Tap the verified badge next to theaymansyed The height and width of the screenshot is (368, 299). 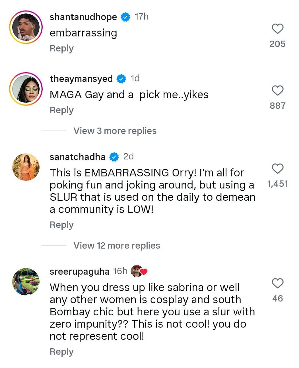[121, 79]
